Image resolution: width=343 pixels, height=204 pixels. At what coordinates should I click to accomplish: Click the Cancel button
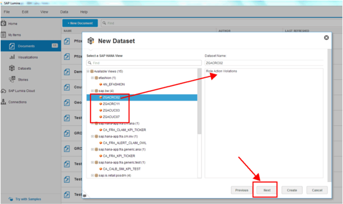(317, 190)
